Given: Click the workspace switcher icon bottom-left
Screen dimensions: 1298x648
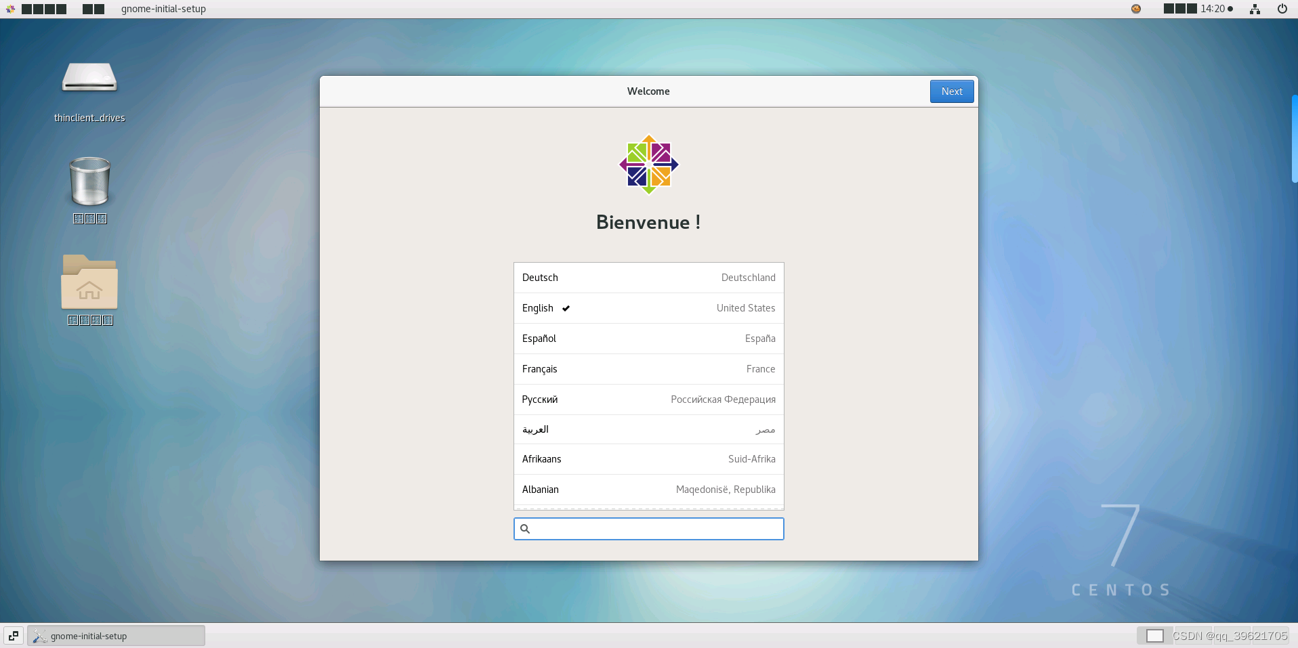Looking at the screenshot, I should click(x=12, y=635).
